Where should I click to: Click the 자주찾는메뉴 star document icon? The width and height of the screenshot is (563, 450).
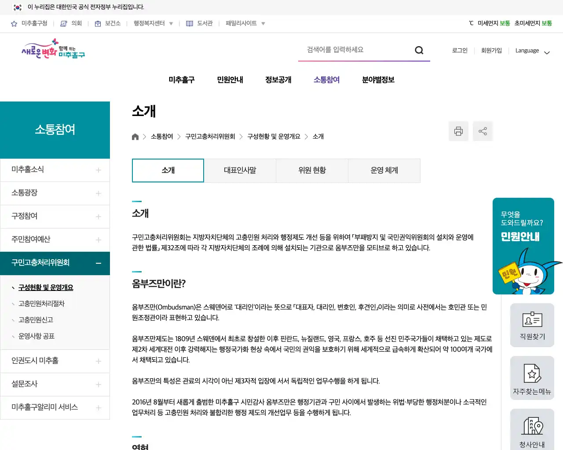click(x=532, y=378)
